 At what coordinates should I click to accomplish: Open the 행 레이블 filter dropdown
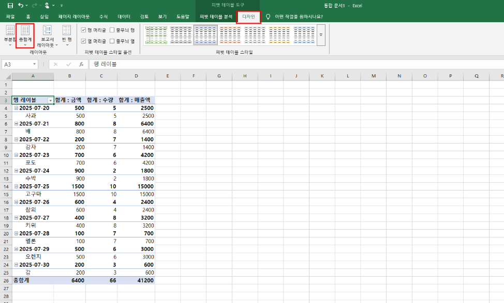(x=51, y=100)
